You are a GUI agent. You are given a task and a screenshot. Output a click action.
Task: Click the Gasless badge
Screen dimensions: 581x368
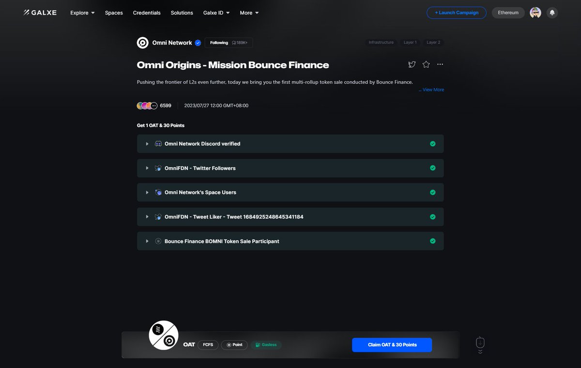[266, 345]
